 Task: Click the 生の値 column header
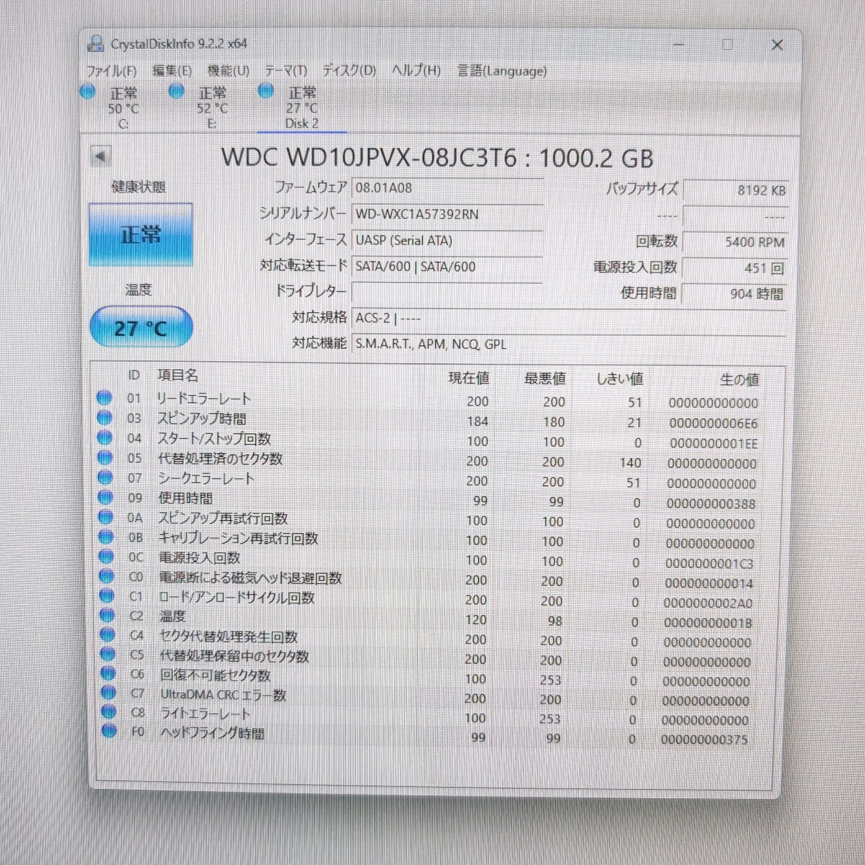click(740, 379)
